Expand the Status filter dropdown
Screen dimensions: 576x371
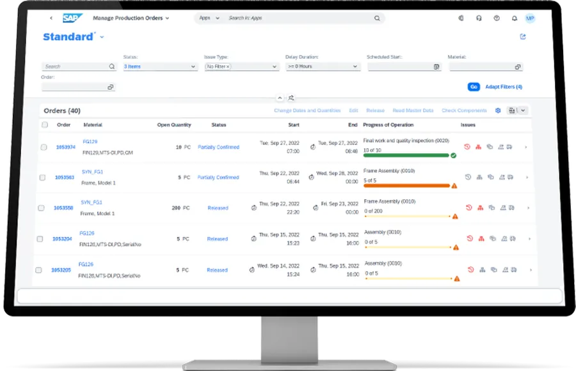(193, 66)
